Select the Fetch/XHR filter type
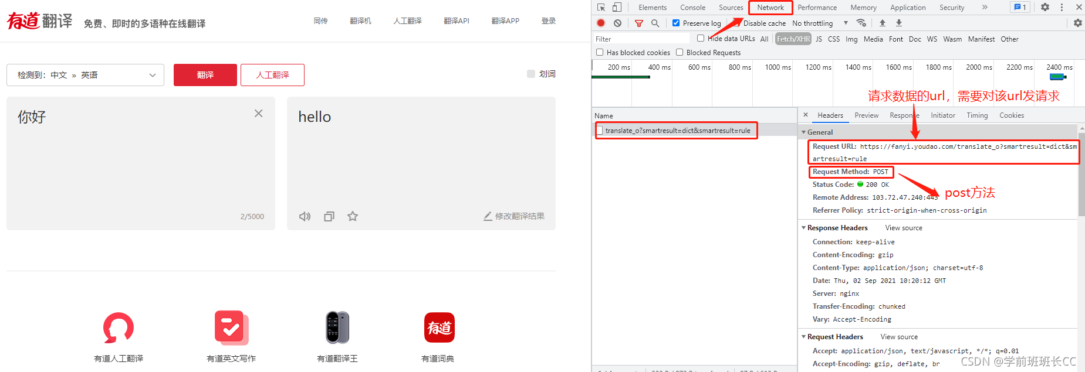1085x372 pixels. [793, 39]
